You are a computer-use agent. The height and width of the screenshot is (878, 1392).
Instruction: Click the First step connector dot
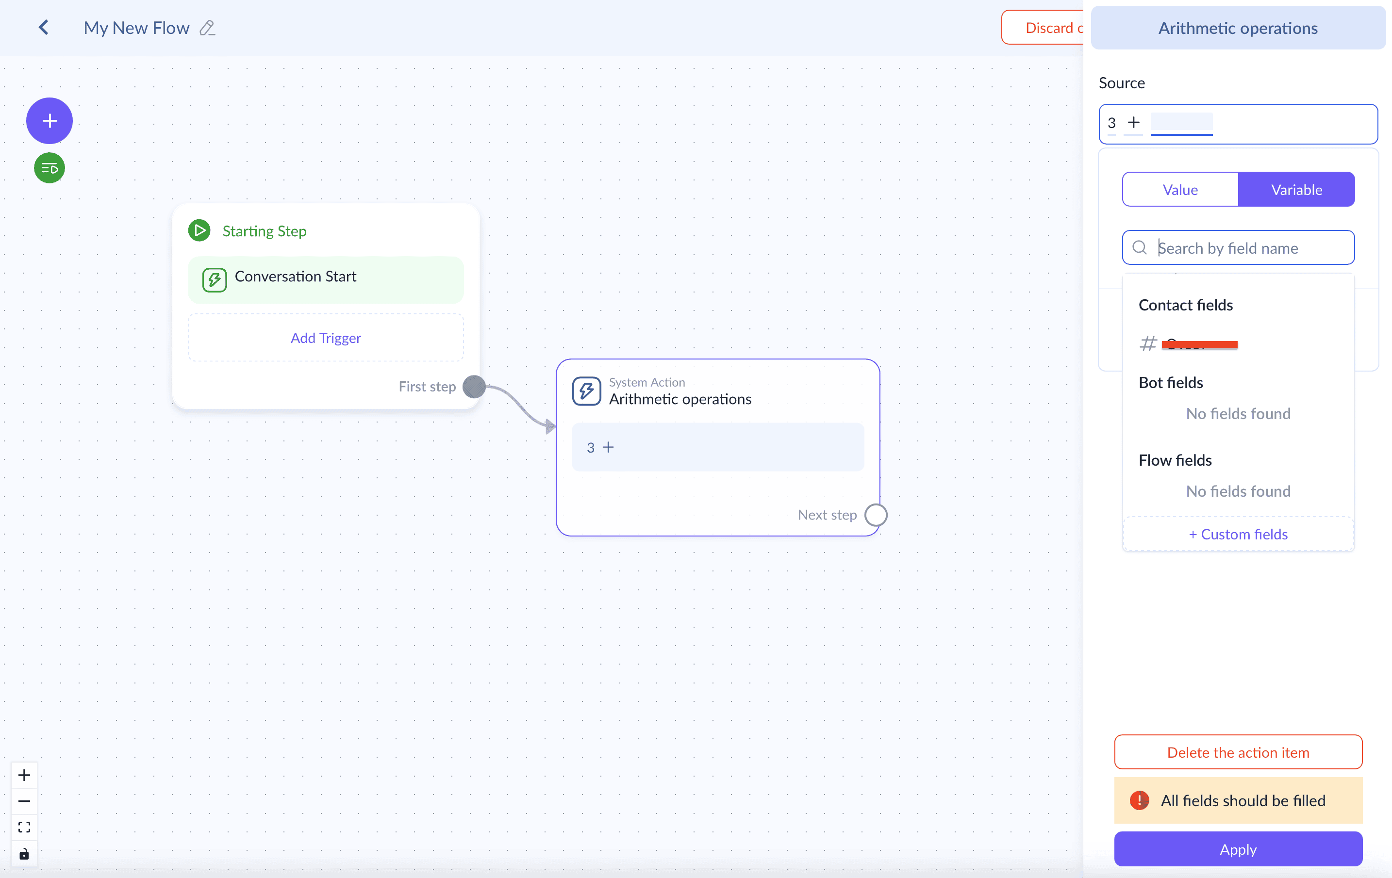coord(474,387)
